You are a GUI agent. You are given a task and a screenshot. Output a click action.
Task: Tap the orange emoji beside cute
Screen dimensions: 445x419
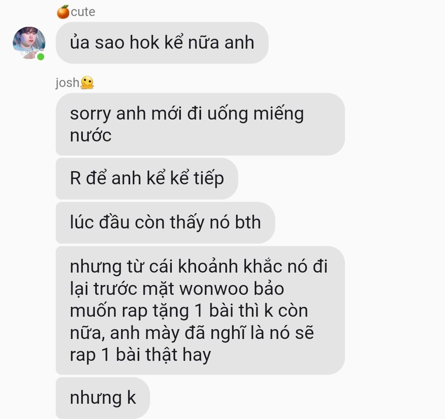coord(63,12)
